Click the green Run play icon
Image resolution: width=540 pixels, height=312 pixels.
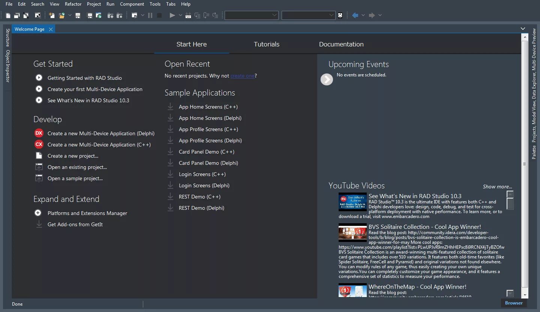click(172, 15)
